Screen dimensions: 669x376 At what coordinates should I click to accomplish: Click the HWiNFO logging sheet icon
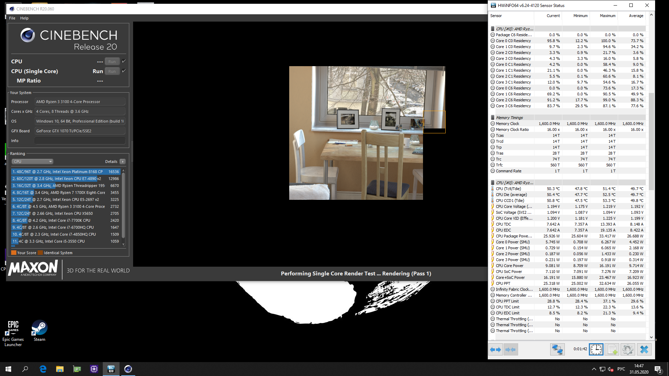click(612, 350)
